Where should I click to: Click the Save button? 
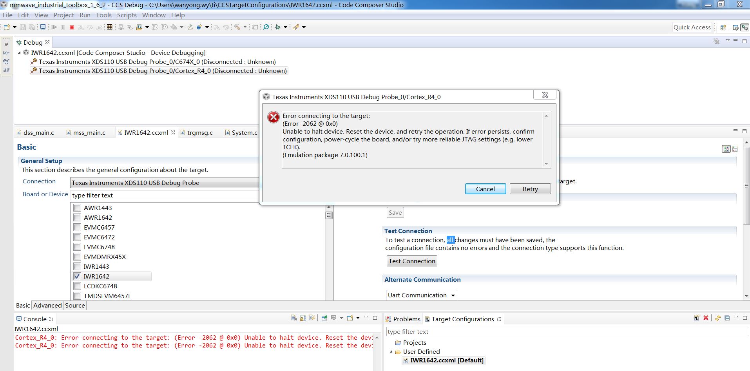(395, 212)
